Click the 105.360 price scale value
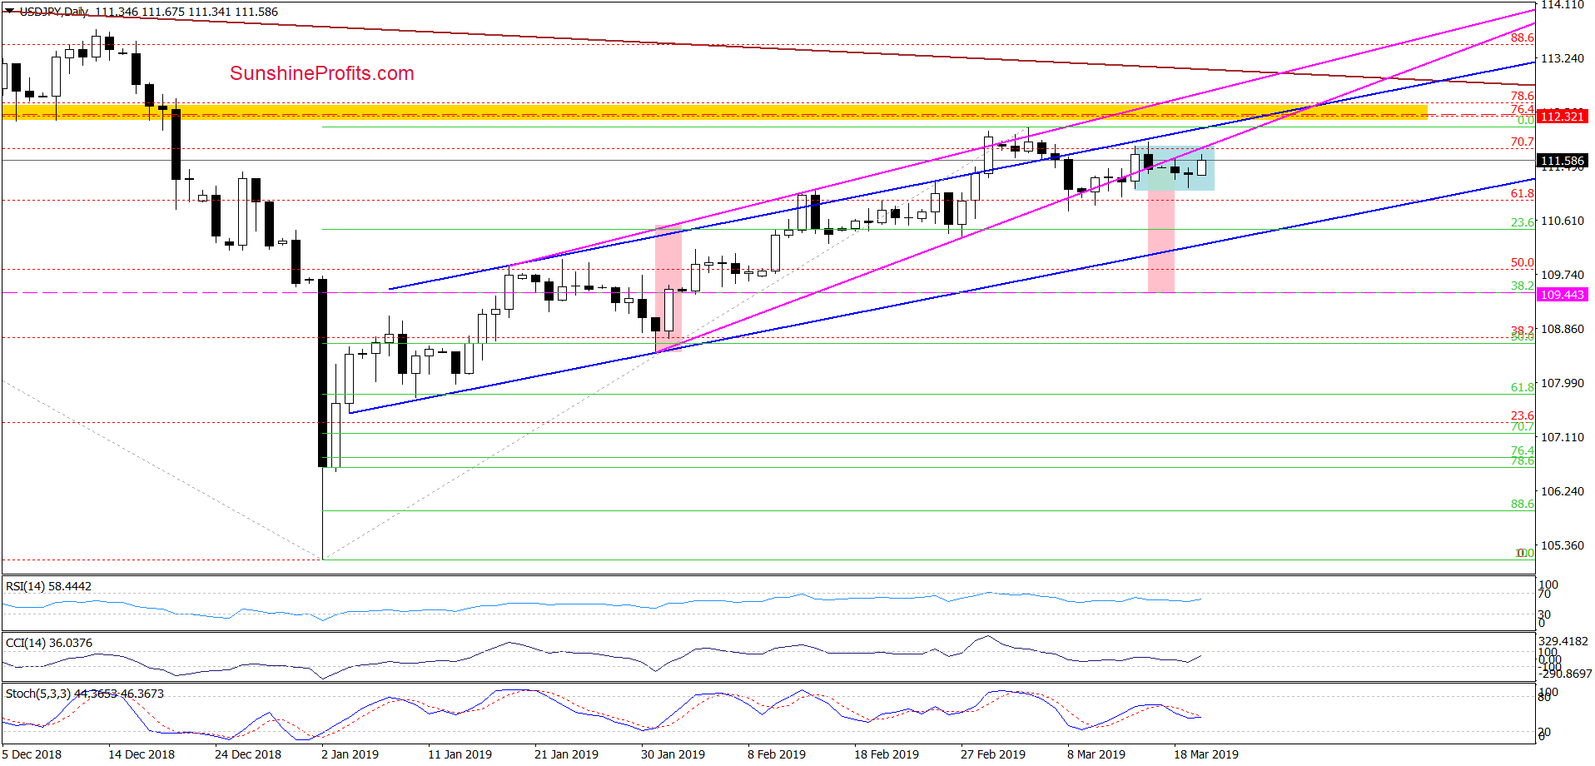The width and height of the screenshot is (1595, 766). tap(1563, 545)
